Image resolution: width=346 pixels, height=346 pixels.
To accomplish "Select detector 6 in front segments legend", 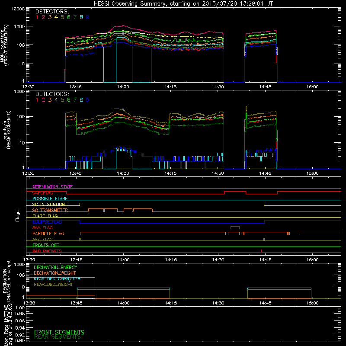I will click(69, 17).
